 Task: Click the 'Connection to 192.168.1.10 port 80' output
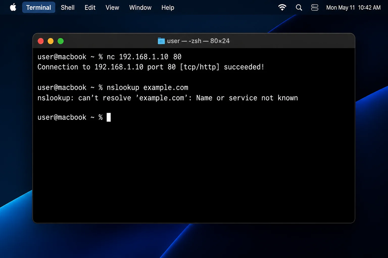[151, 67]
